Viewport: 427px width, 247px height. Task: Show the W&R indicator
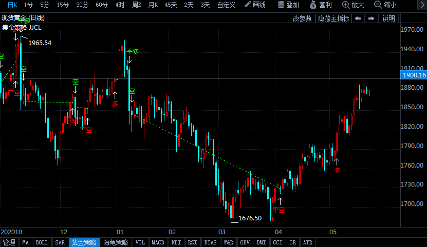(x=228, y=242)
